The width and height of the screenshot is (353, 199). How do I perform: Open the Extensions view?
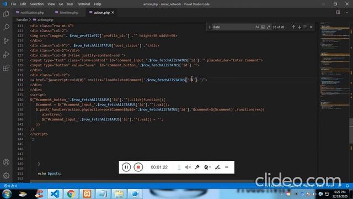pos(6,68)
